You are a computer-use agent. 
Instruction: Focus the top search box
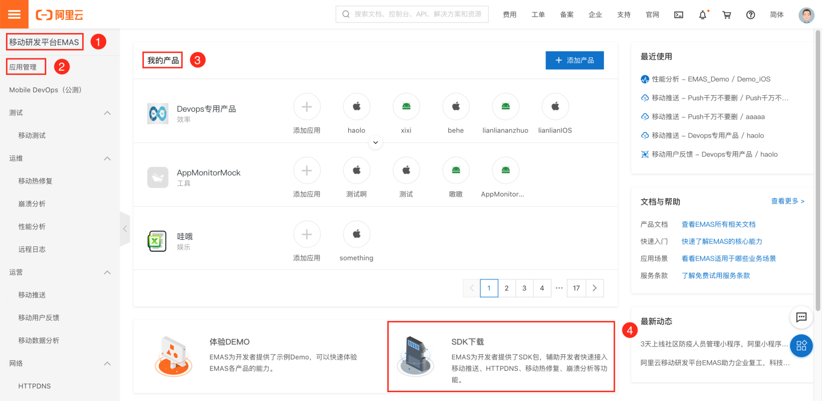click(412, 14)
